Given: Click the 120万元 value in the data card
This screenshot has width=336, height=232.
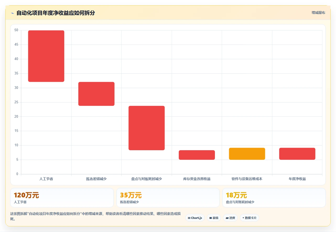Looking at the screenshot, I should pos(26,195).
